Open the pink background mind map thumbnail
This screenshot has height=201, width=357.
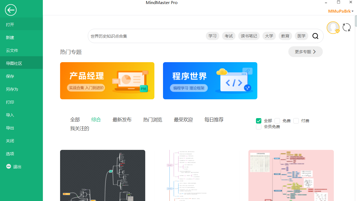tap(291, 175)
